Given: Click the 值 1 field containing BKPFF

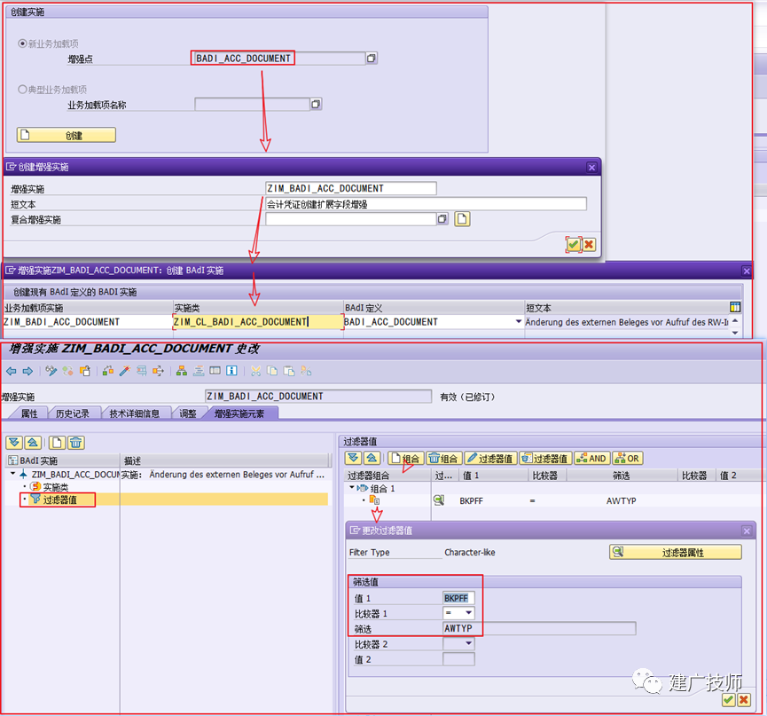Looking at the screenshot, I should click(x=458, y=598).
